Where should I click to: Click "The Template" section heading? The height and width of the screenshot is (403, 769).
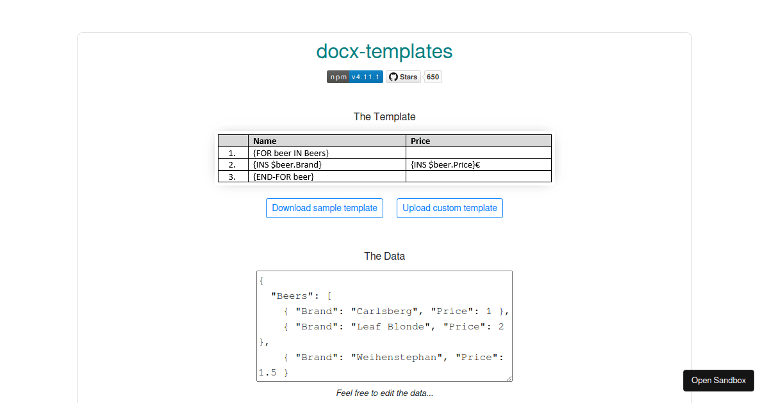pyautogui.click(x=384, y=117)
